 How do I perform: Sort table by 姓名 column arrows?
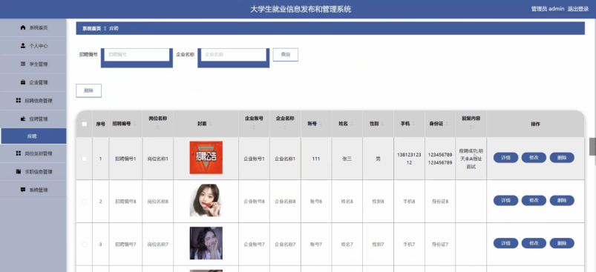pos(351,124)
